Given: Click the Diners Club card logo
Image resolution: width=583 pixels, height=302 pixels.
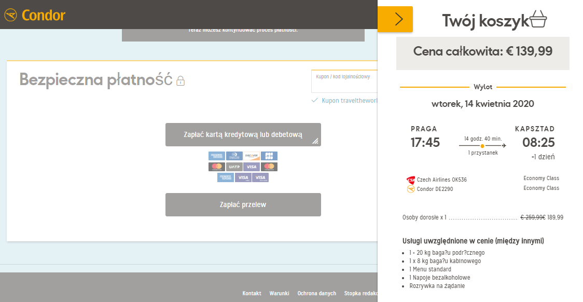Looking at the screenshot, I should [x=234, y=156].
